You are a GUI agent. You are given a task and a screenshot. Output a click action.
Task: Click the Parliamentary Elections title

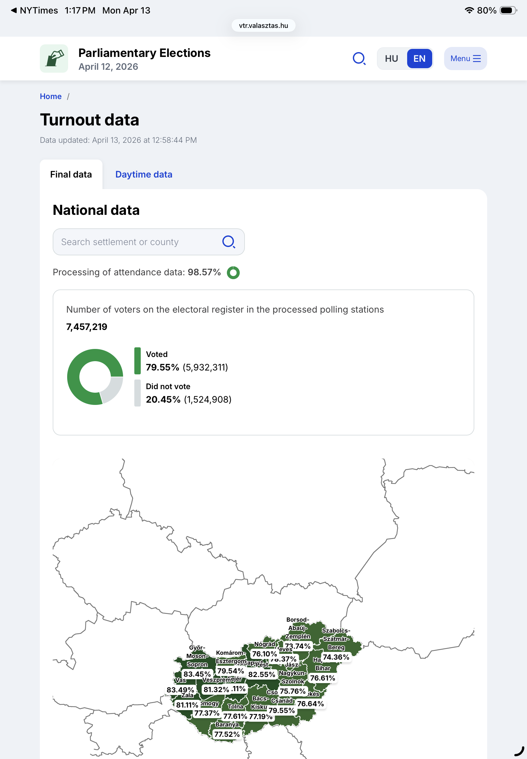click(x=144, y=53)
